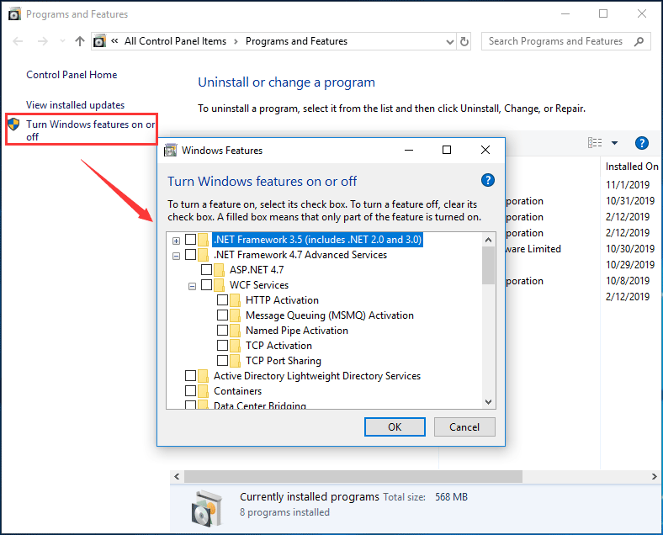This screenshot has width=663, height=535.
Task: Click the Installed On column header
Action: tap(632, 167)
